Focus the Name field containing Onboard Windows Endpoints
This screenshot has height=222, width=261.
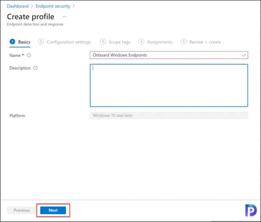pos(169,55)
